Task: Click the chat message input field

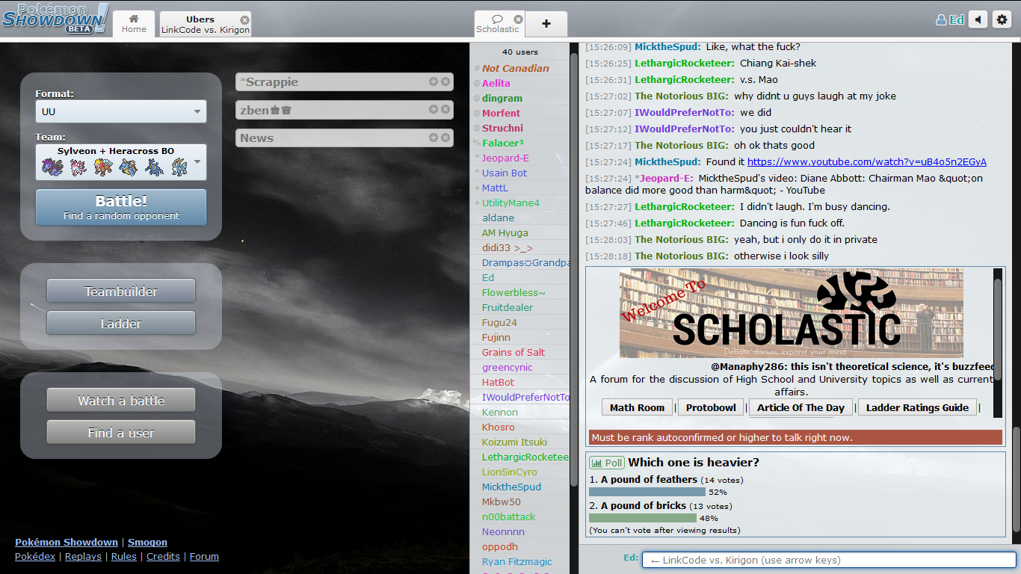Action: (829, 560)
